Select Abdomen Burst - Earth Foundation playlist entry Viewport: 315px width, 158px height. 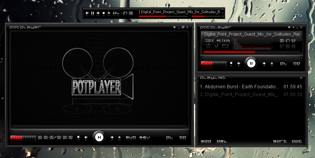[251, 87]
